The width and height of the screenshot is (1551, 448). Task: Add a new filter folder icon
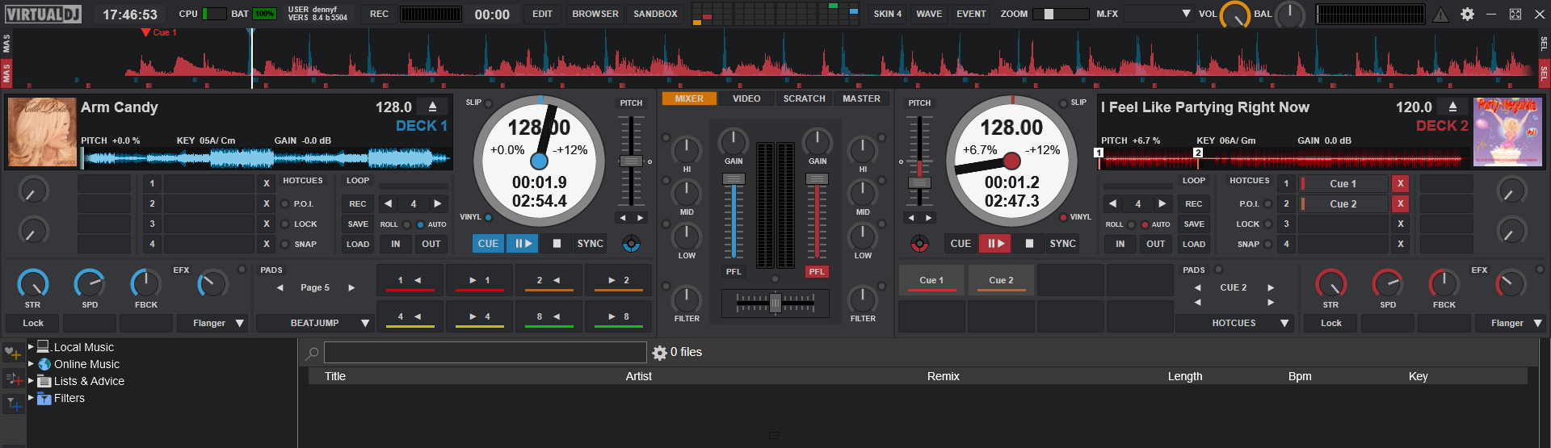click(x=13, y=403)
